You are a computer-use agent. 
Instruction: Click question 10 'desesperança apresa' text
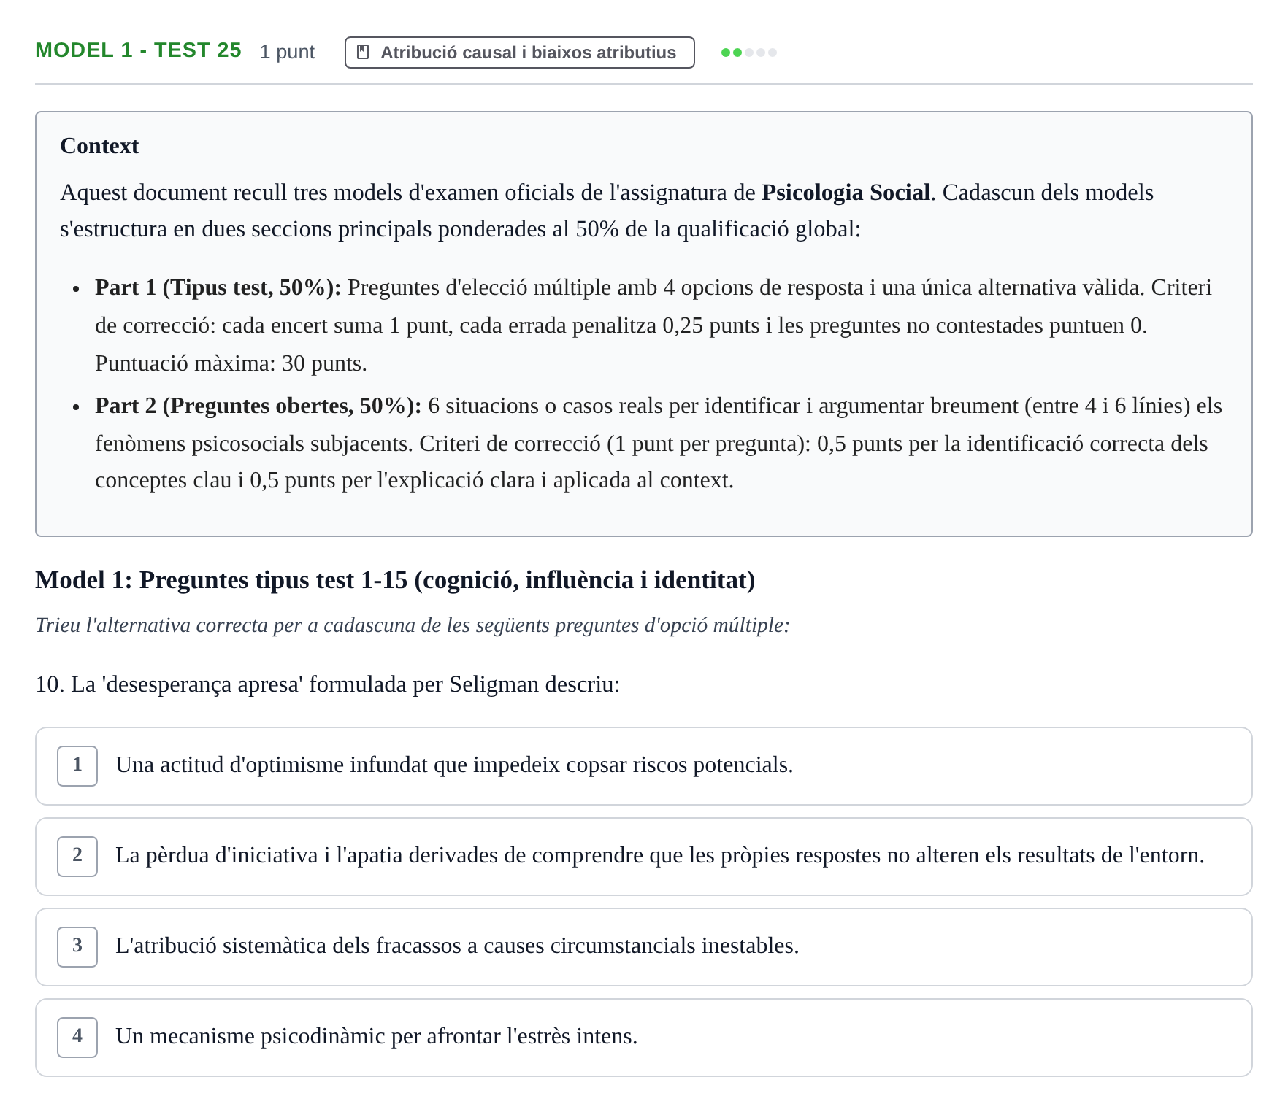point(327,684)
